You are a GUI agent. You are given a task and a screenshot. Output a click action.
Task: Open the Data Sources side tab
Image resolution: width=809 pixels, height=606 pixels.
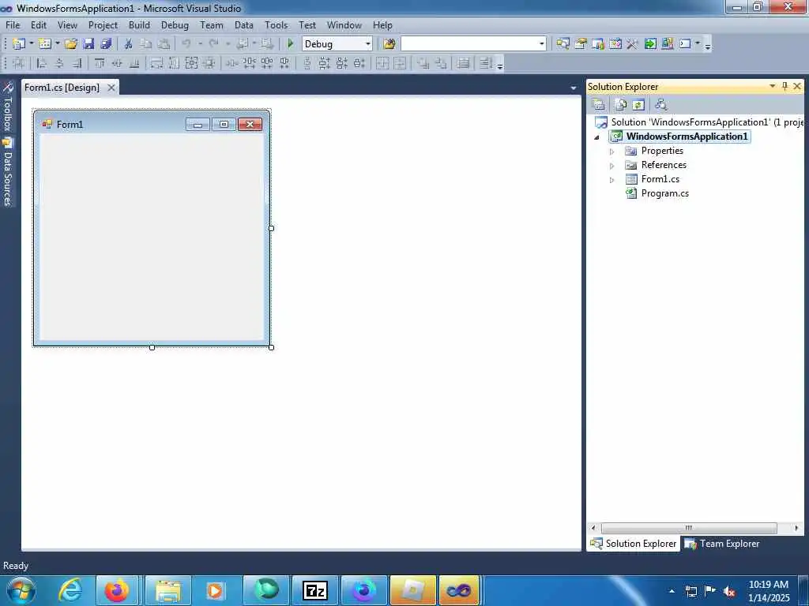point(7,171)
